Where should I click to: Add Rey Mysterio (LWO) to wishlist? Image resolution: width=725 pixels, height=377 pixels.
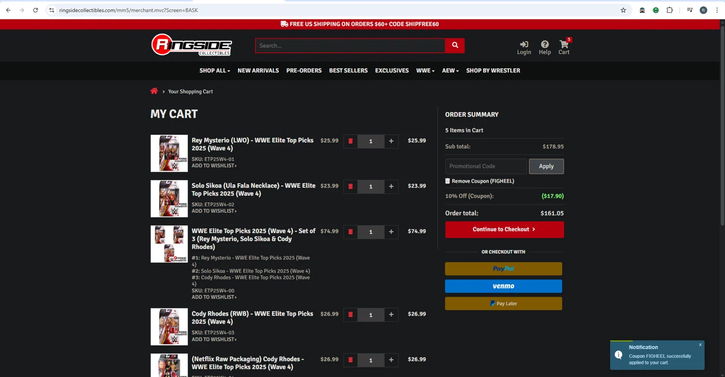tap(214, 166)
